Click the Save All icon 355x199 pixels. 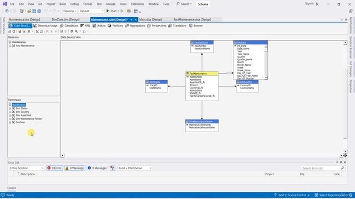click(x=39, y=11)
